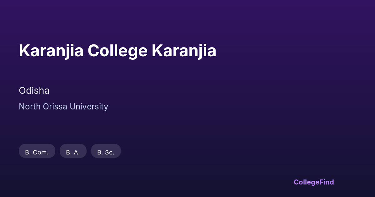Select the Odisha state text
Image resolution: width=375 pixels, height=197 pixels.
34,91
